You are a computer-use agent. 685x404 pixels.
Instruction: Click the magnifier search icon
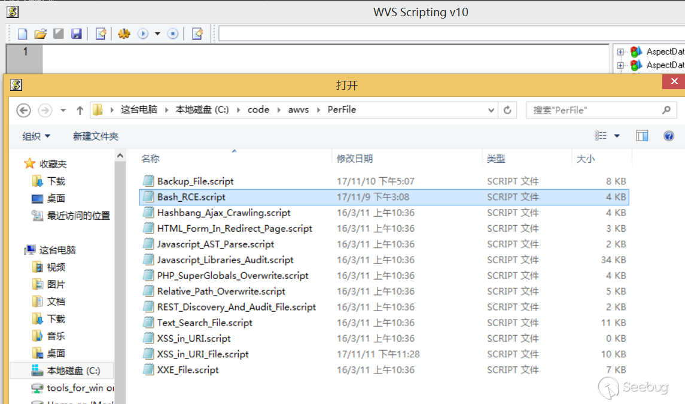pyautogui.click(x=666, y=110)
